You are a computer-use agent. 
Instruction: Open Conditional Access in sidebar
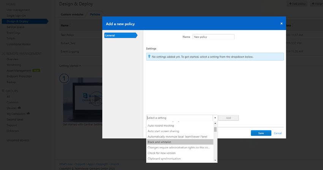pos(19,44)
